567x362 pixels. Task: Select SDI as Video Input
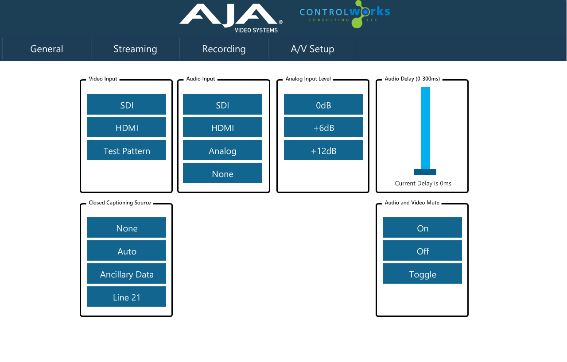click(127, 104)
